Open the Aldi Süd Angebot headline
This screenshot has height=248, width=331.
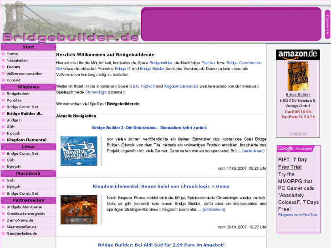pyautogui.click(x=161, y=245)
